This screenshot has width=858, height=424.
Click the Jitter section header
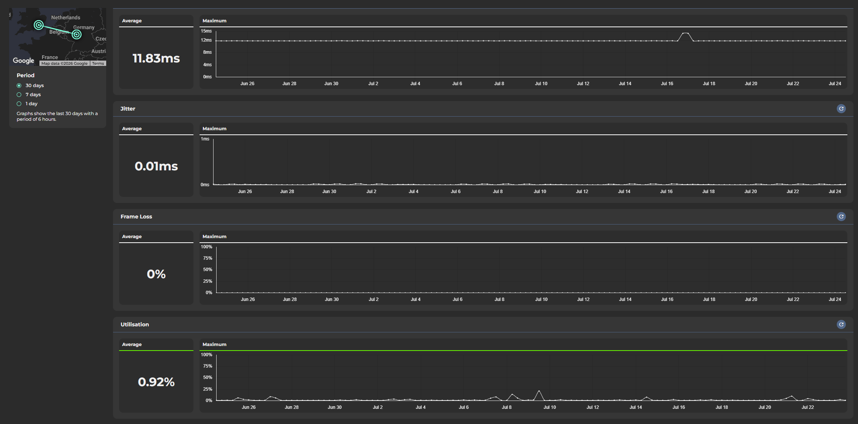tap(128, 109)
